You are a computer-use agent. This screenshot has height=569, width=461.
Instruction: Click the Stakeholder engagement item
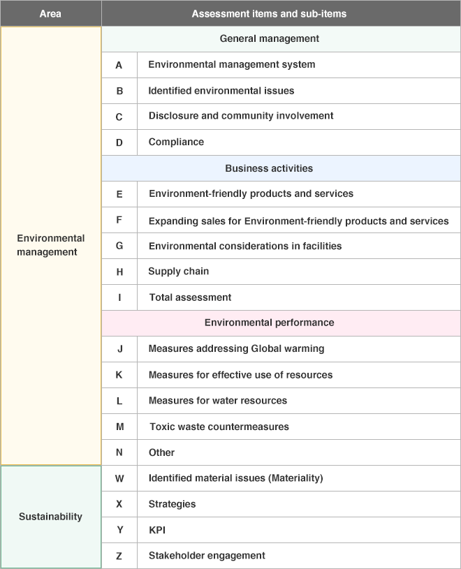click(207, 556)
